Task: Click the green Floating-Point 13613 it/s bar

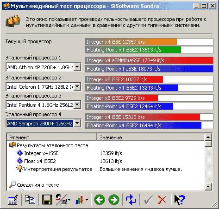Action: pyautogui.click(x=149, y=50)
